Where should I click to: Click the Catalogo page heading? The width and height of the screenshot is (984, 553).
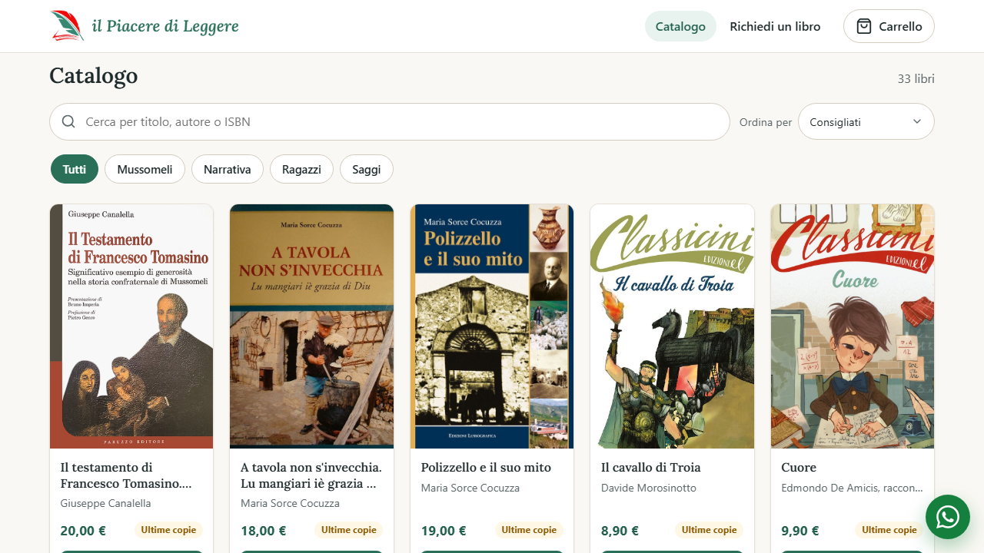(x=94, y=75)
